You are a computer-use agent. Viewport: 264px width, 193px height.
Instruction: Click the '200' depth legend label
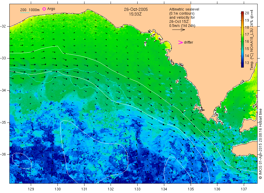click(x=23, y=10)
